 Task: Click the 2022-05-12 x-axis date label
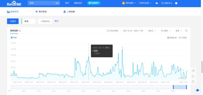pos(86,82)
